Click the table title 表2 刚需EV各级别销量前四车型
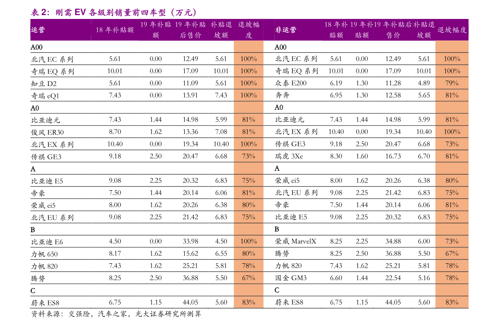The image size is (492, 326). 114,12
